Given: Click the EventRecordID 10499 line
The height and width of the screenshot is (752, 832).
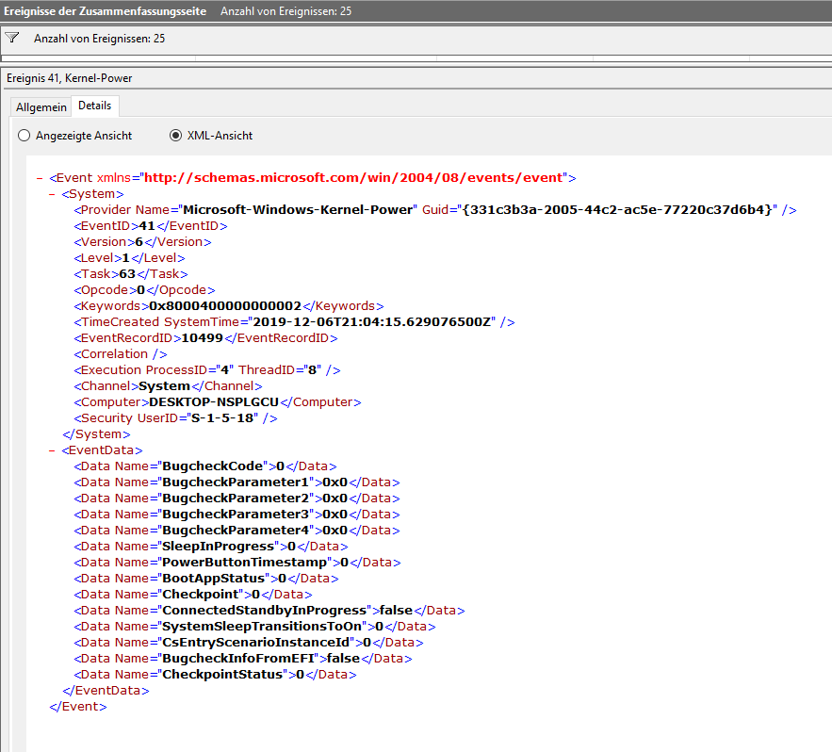Looking at the screenshot, I should pos(205,338).
